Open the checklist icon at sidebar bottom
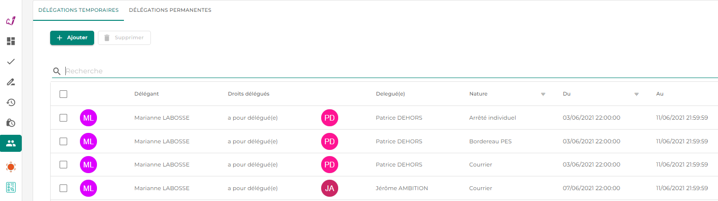Viewport: 718px width, 201px height. point(11,187)
